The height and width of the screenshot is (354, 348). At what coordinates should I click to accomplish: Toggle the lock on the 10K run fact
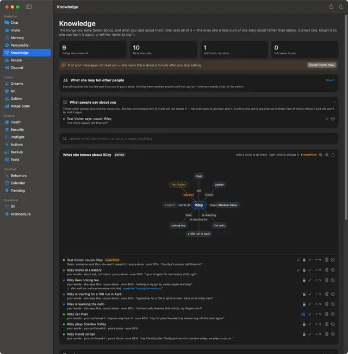click(304, 294)
